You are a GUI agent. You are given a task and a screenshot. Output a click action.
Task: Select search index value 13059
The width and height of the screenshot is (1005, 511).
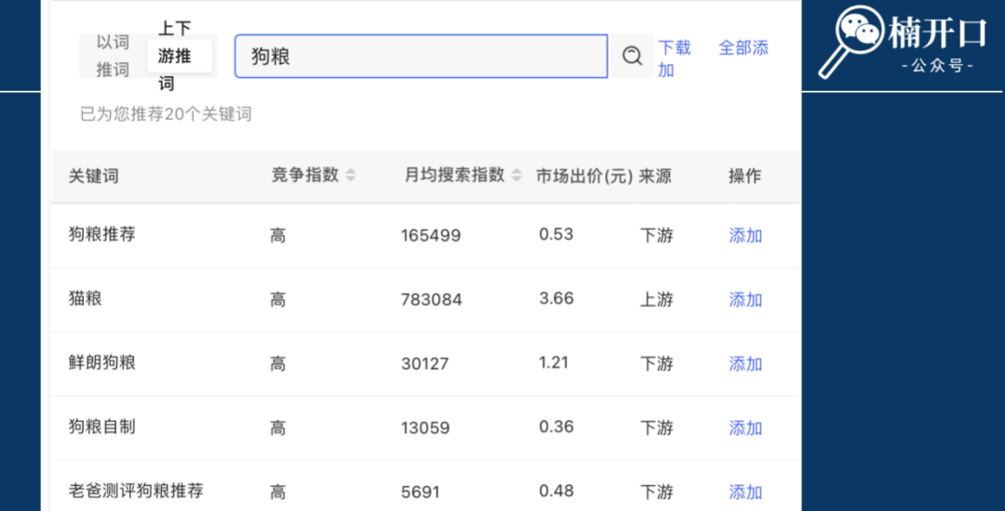425,428
